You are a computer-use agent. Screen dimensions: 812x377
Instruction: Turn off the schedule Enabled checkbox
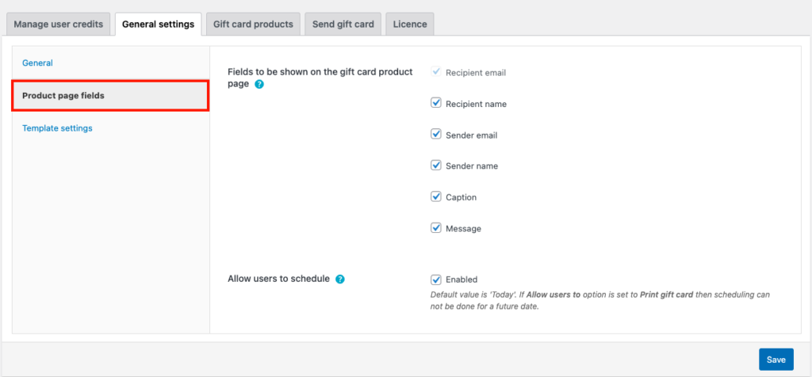point(435,280)
